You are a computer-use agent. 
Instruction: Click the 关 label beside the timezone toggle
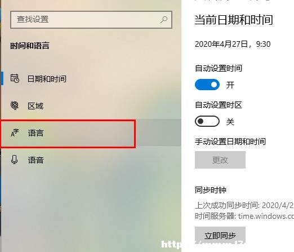tap(230, 122)
